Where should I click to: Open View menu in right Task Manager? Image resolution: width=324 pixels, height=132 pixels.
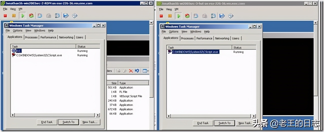pos(184,31)
